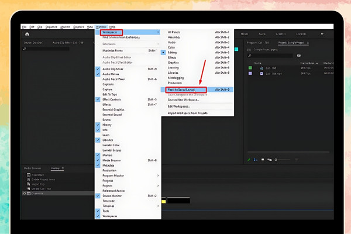351x234 pixels.
Task: Open the File menu
Action: pos(24,27)
